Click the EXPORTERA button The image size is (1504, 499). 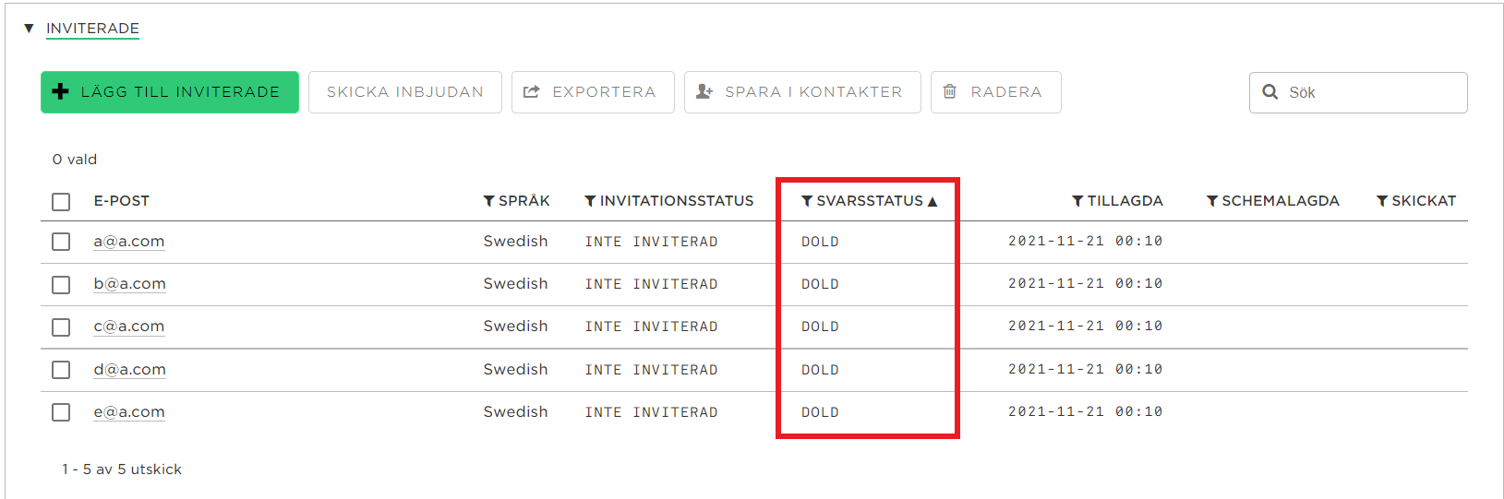(x=593, y=92)
